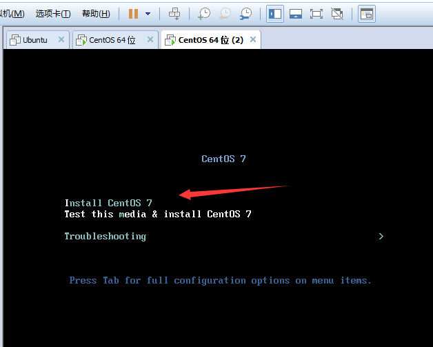Screen dimensions: 433x347
Task: Take a snapshot of this virtual machine
Action: pyautogui.click(x=204, y=14)
